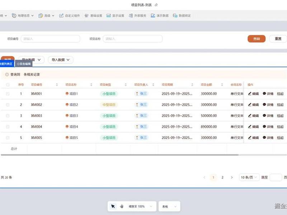This screenshot has width=287, height=215.
Task: Click the 重置 button
Action: pos(278,39)
